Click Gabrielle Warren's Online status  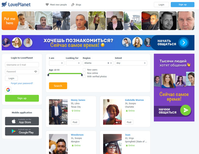pos(130,111)
